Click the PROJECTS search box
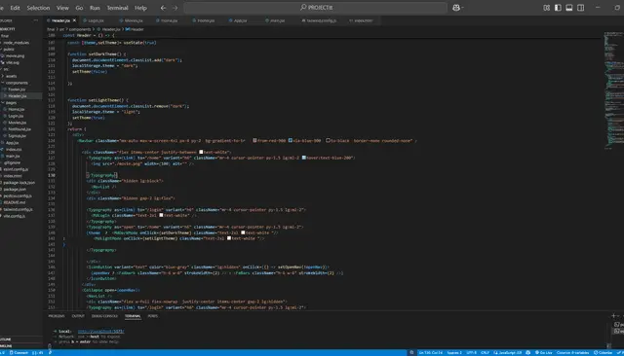The height and width of the screenshot is (356, 624). [x=316, y=8]
